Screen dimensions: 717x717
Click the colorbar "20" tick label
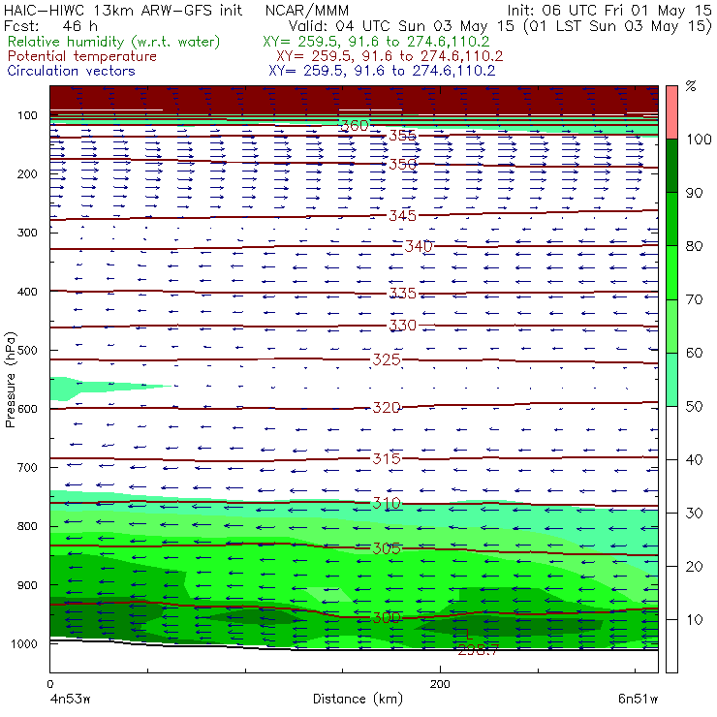(694, 567)
